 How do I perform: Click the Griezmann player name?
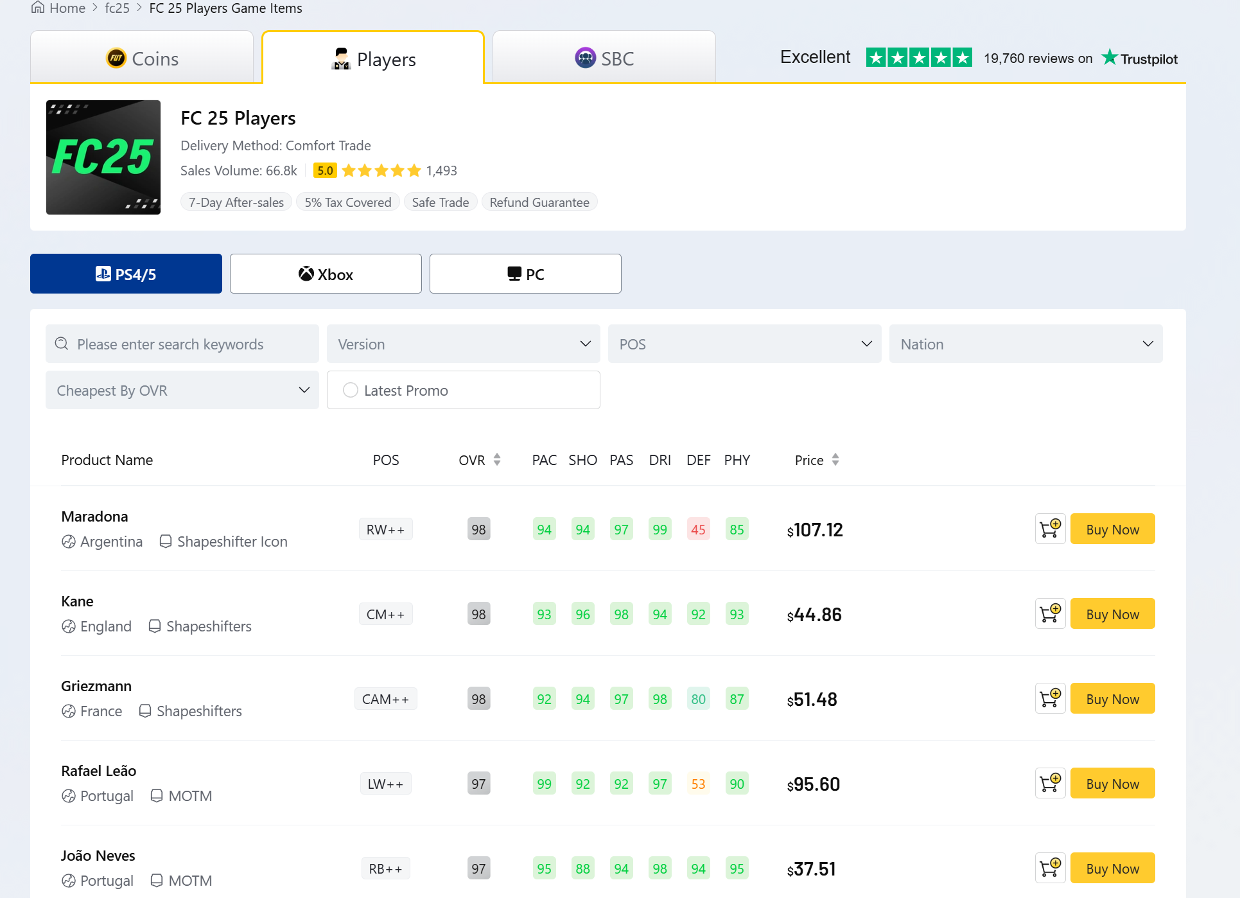(x=96, y=686)
